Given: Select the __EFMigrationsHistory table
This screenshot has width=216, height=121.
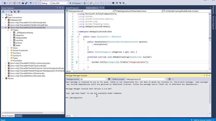Looking at the screenshot, I should 24,33.
